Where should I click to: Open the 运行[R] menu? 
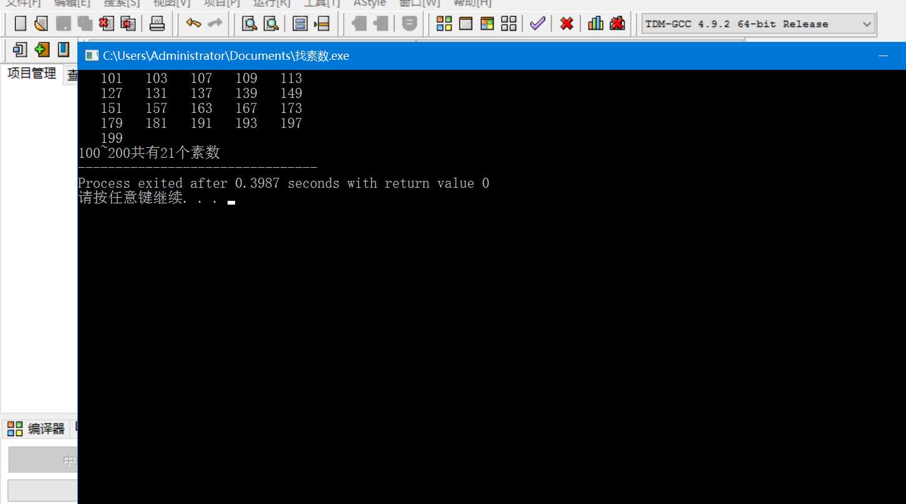(x=271, y=3)
